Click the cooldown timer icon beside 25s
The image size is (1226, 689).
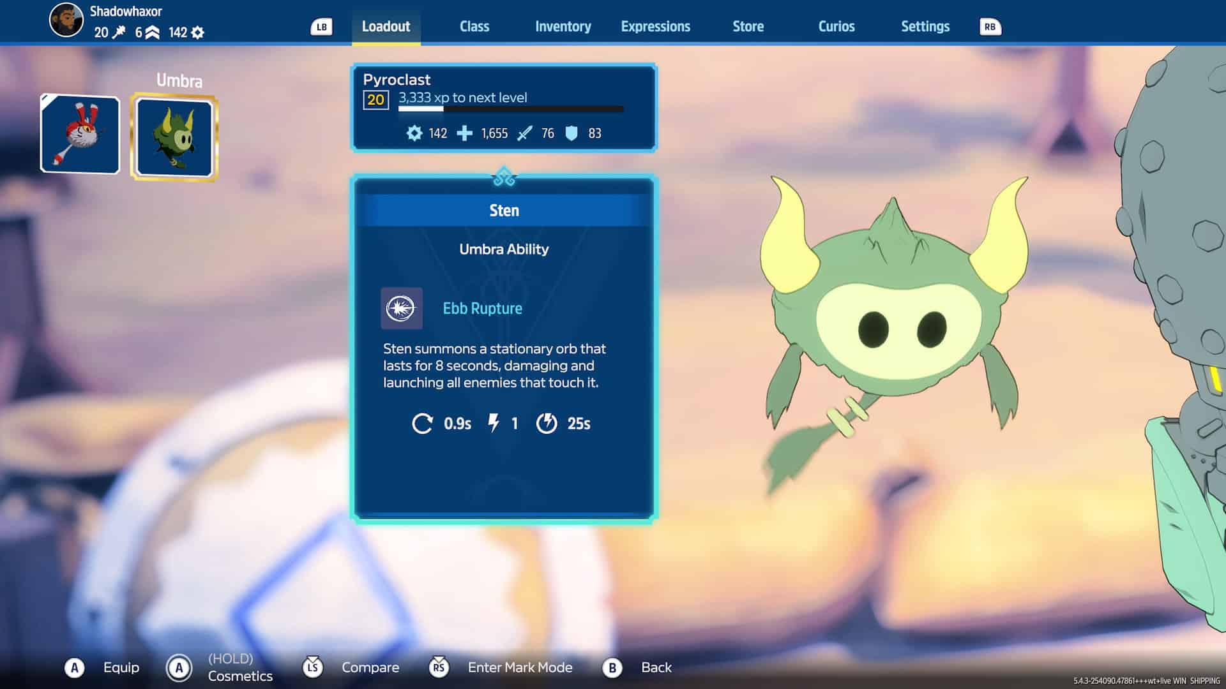(x=547, y=423)
